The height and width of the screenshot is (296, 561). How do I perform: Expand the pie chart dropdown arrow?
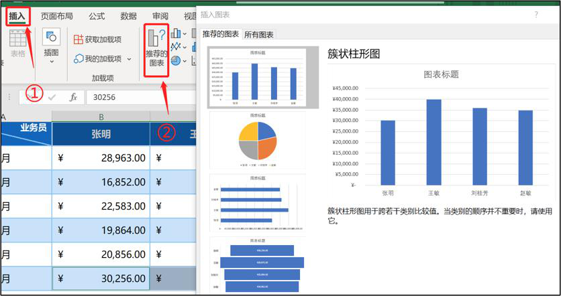coord(185,61)
